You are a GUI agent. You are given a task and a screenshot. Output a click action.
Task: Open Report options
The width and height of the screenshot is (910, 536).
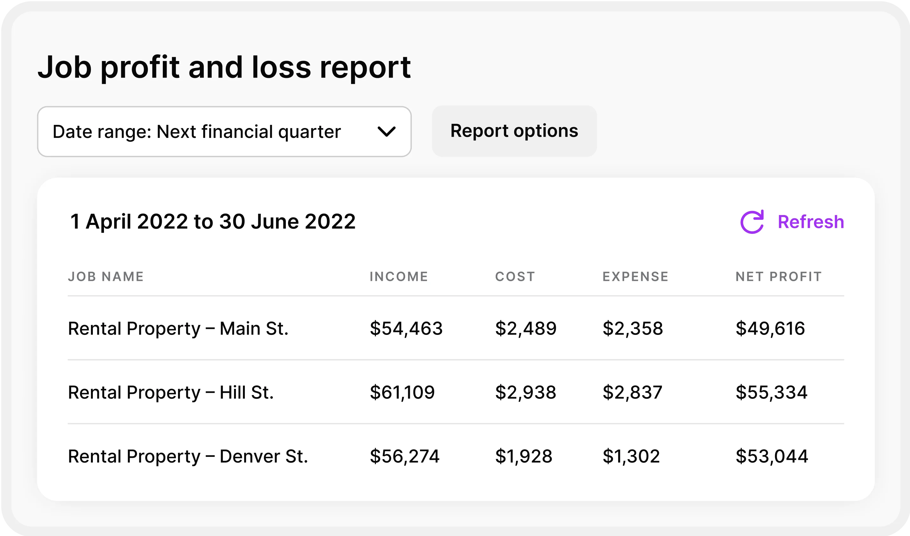(514, 131)
